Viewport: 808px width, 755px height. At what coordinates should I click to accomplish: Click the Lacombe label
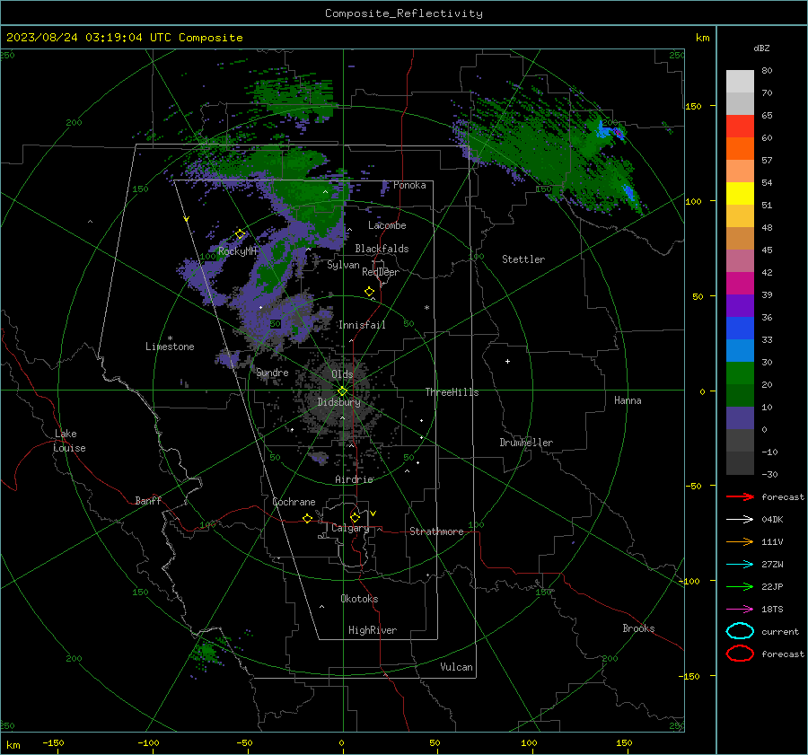click(387, 225)
